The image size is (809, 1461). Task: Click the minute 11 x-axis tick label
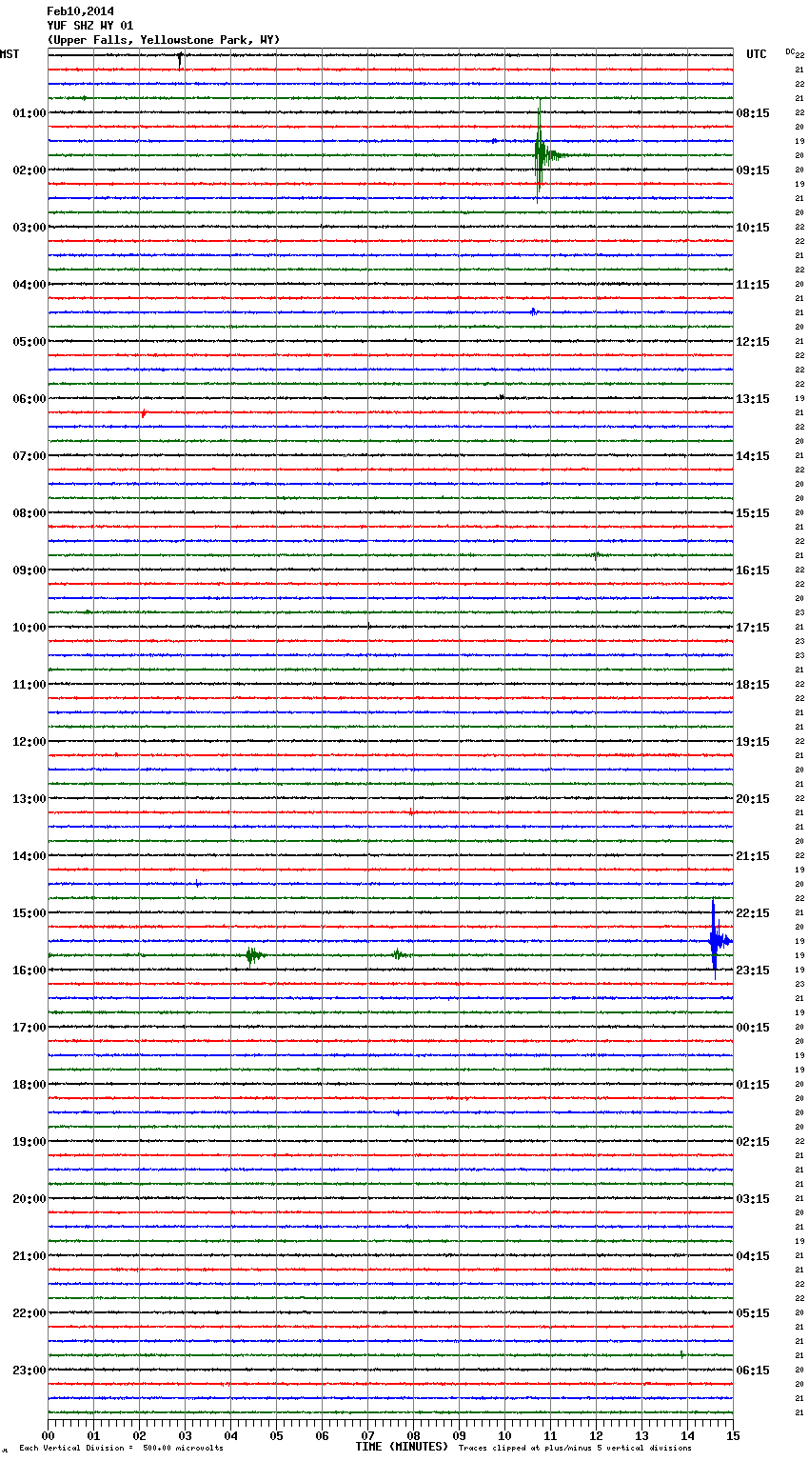pyautogui.click(x=551, y=1436)
